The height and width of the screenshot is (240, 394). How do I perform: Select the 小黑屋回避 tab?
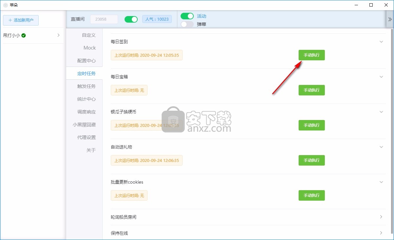point(85,125)
